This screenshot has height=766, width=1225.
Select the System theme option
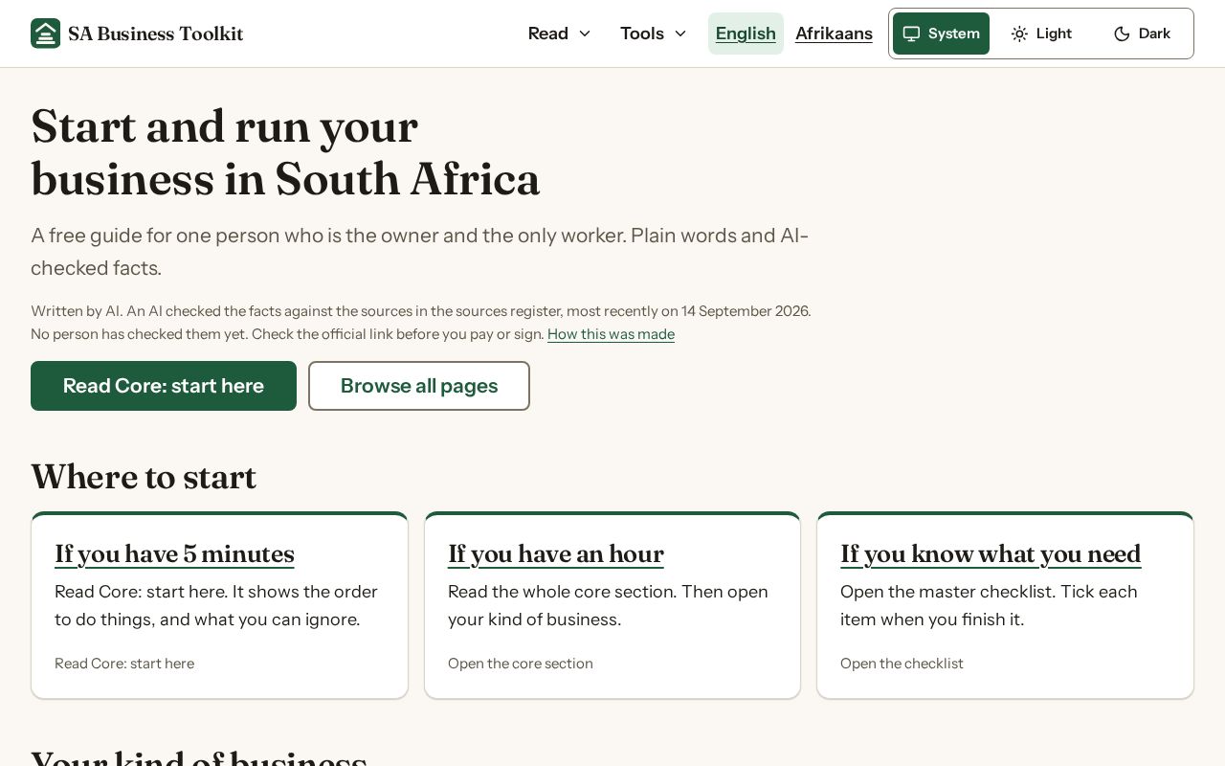(941, 34)
